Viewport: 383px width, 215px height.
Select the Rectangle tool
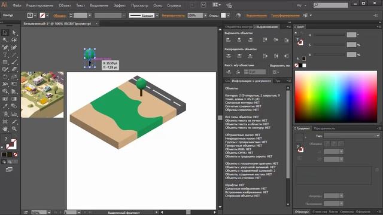tap(5, 62)
